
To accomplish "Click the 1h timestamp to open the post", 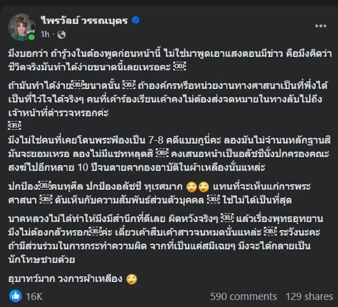I will [x=46, y=34].
